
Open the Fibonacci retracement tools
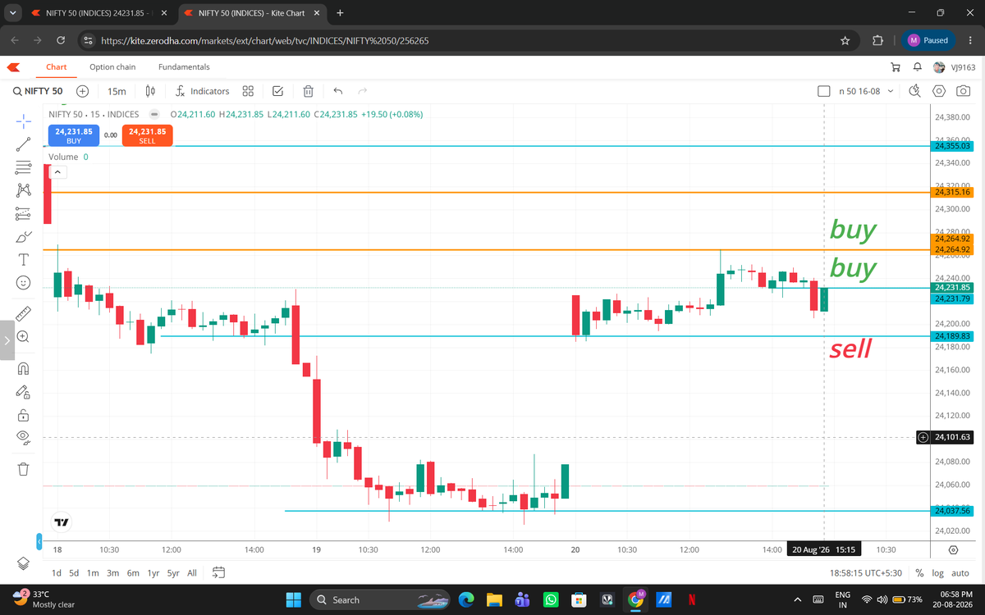pos(23,167)
